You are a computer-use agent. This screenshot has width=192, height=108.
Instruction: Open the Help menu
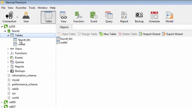coord(53,8)
